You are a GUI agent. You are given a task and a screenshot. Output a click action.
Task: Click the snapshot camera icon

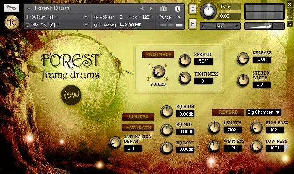pos(163,9)
